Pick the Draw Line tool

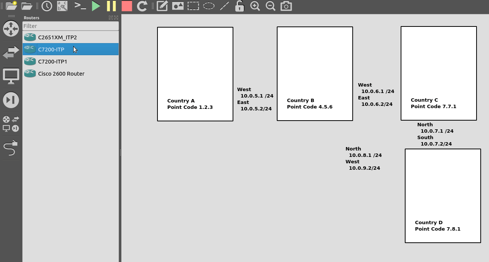pyautogui.click(x=224, y=6)
